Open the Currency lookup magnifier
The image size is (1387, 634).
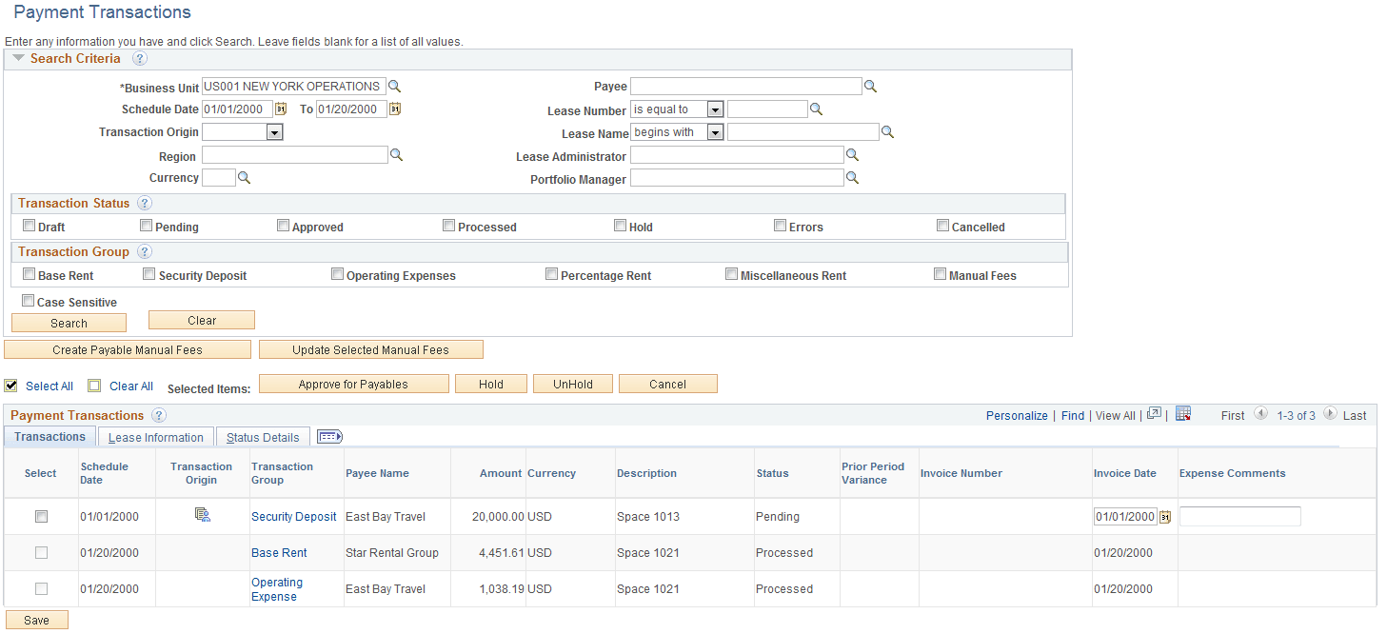(243, 177)
